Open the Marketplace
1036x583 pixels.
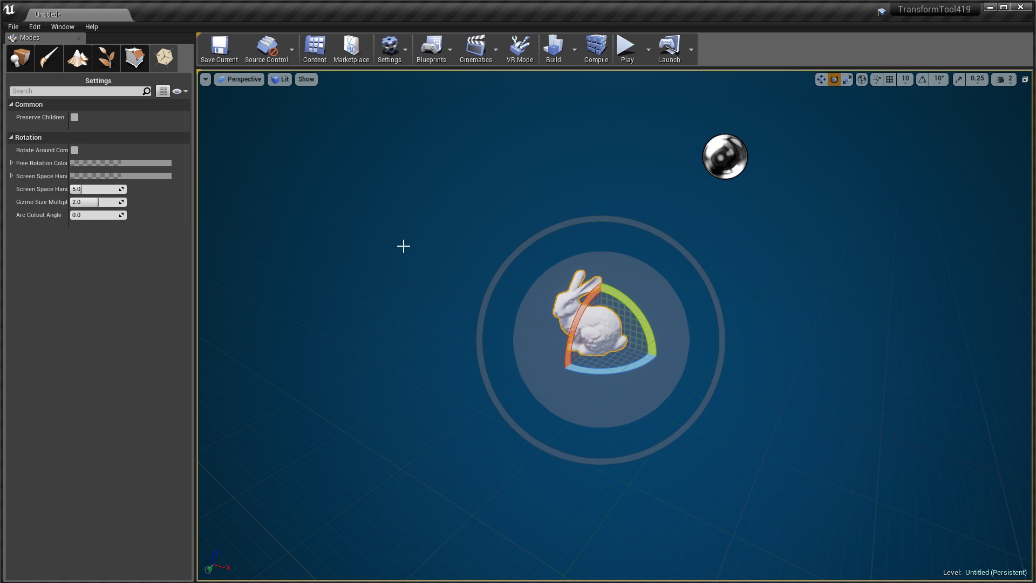click(351, 50)
